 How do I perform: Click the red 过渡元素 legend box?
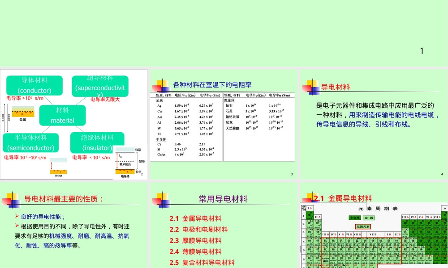[x=363, y=227]
